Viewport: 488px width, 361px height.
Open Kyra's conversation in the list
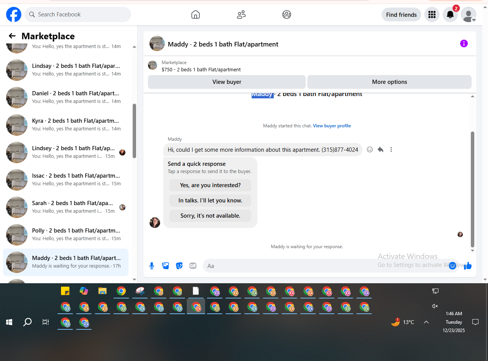click(x=66, y=125)
